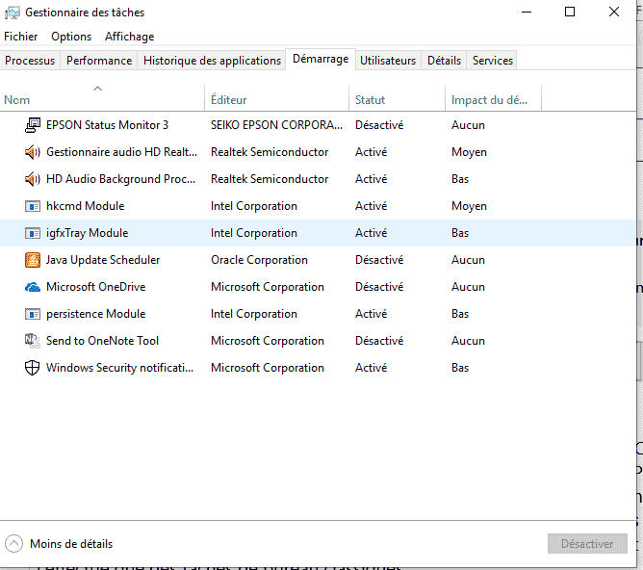This screenshot has width=643, height=570.
Task: Click SEIKO EPSON CORPORA... publisher cell
Action: pos(277,125)
